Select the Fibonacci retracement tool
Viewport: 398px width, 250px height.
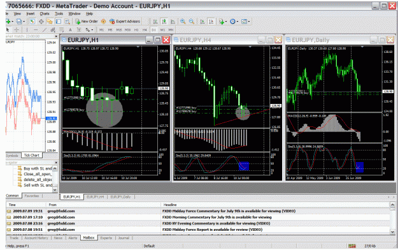tap(61, 30)
